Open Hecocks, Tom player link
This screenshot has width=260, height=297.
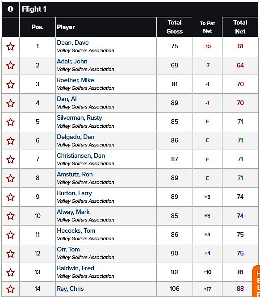point(76,231)
